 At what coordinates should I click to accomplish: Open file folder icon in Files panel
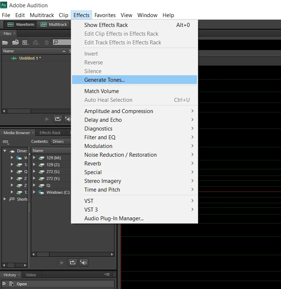(5, 43)
